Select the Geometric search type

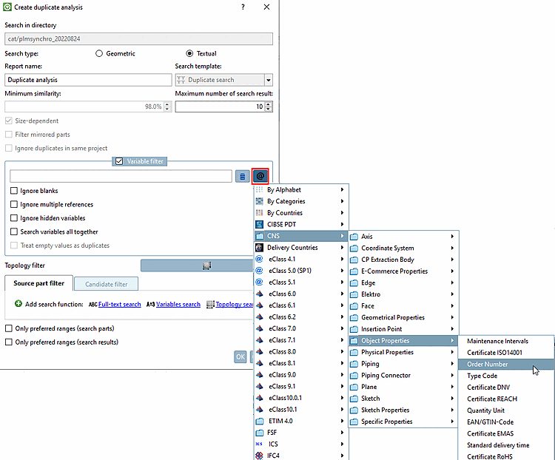[99, 53]
